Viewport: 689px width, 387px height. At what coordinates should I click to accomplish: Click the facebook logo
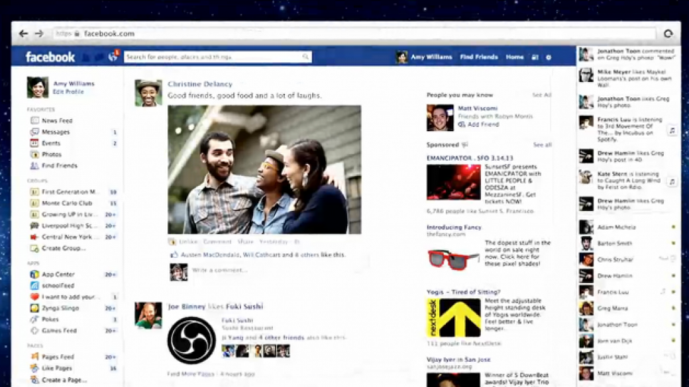point(50,57)
